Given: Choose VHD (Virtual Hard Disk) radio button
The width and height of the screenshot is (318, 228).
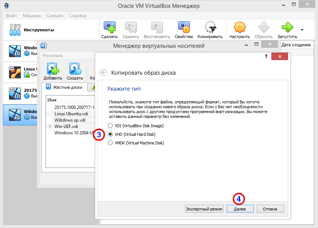Looking at the screenshot, I should [x=110, y=134].
